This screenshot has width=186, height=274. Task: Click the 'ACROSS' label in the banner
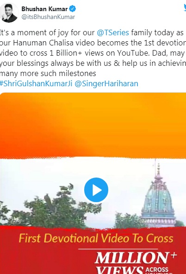[157, 270]
